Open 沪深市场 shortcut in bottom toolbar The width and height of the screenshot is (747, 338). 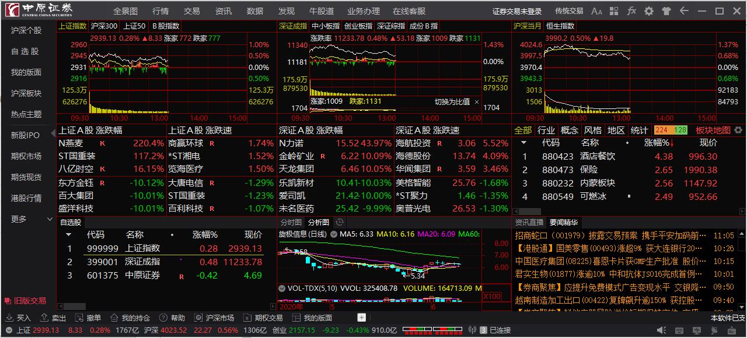(x=214, y=318)
